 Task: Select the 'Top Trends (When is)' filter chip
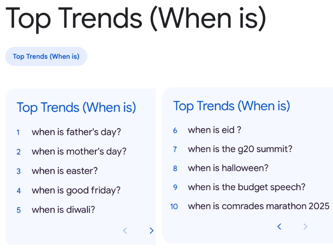[46, 56]
